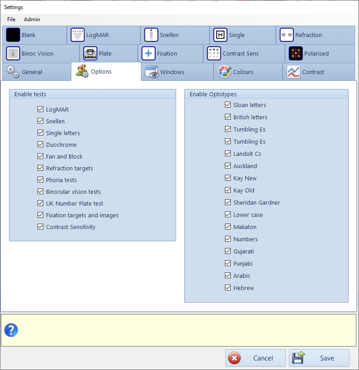Uncheck the Sloan letters optotype
359x370 pixels.
pos(228,105)
